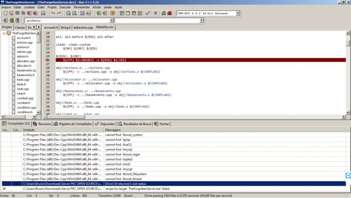This screenshot has width=351, height=198.
Task: Open the empty function list dropdown
Action: (x=201, y=21)
